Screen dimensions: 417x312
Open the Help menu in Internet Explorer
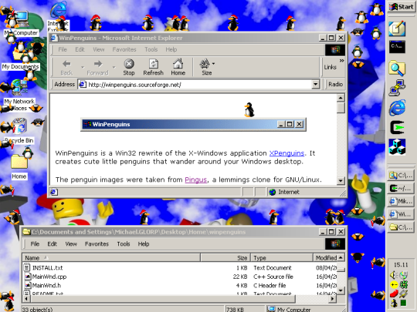click(171, 49)
